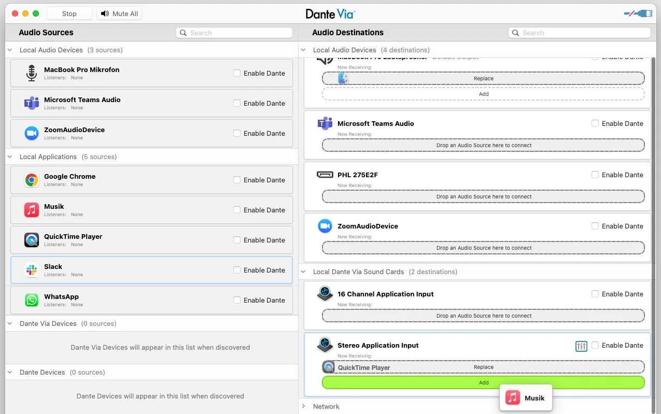Click the drop zone under Microsoft Teams Audio destination
The height and width of the screenshot is (414, 661).
(x=483, y=145)
